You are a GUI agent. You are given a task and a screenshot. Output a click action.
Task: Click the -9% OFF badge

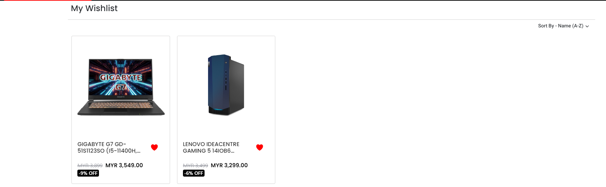coord(88,173)
